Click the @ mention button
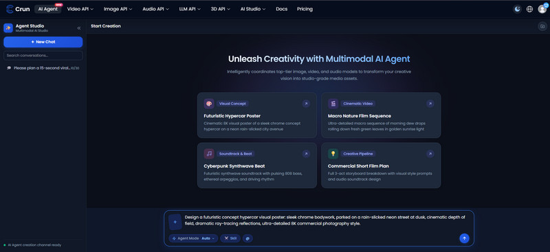550x252 pixels. [247, 238]
